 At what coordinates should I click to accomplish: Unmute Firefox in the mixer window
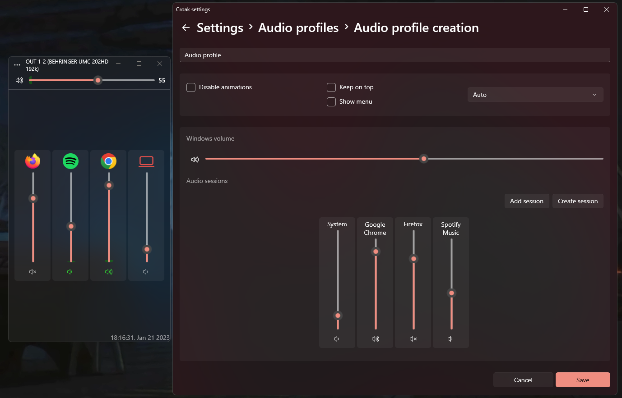pos(32,272)
